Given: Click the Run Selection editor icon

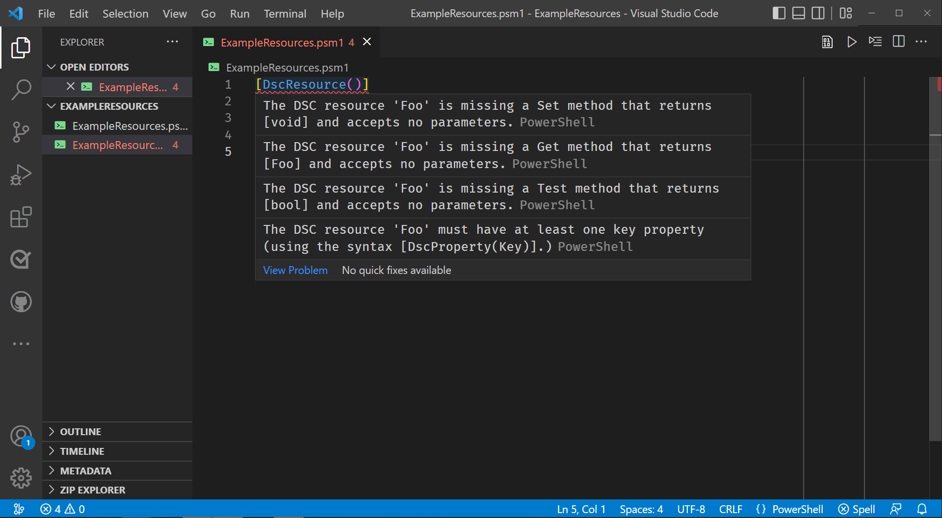Looking at the screenshot, I should pyautogui.click(x=875, y=42).
